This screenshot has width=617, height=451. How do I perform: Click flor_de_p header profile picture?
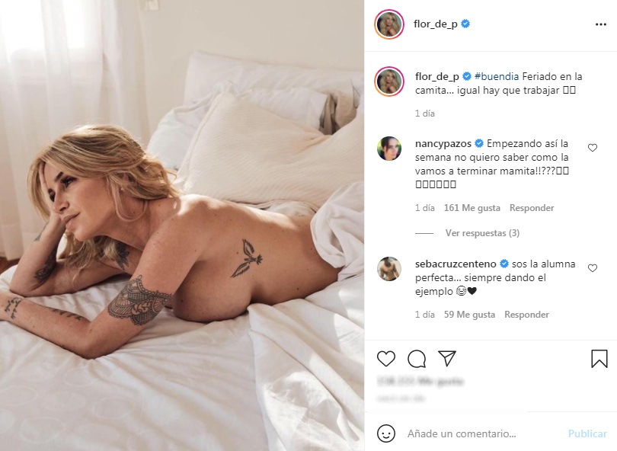[x=389, y=24]
